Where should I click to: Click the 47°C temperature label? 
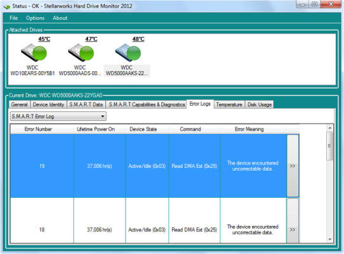[91, 39]
